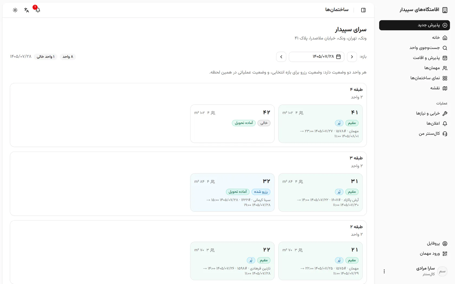Image resolution: width=455 pixels, height=284 pixels.
Task: Open نمای ساختمان‌ها in the sidebar
Action: [414, 78]
